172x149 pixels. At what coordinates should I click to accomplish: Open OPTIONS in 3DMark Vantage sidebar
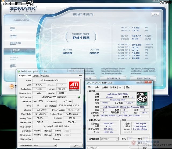tap(13, 36)
